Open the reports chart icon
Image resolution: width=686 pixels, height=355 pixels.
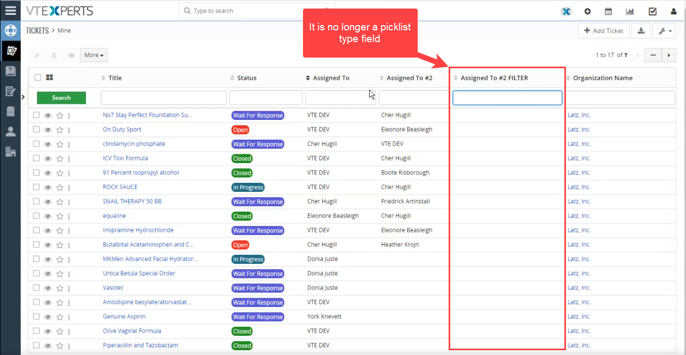630,11
